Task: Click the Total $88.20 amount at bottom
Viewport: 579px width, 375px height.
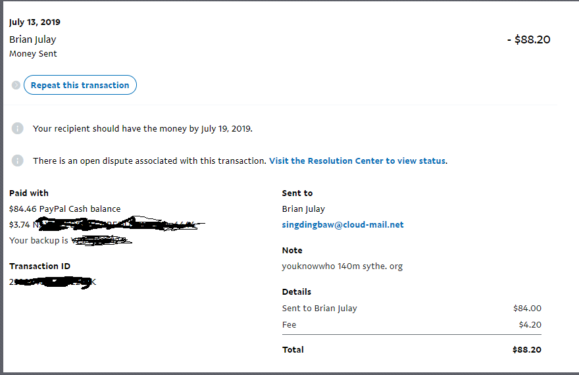Action: 526,349
